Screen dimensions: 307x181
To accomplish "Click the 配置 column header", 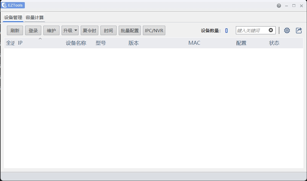I will 241,43.
